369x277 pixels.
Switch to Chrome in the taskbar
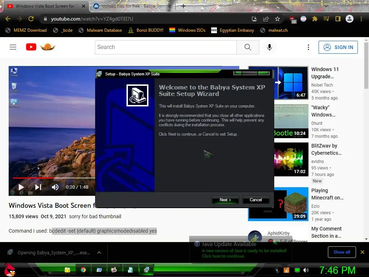click(x=83, y=270)
